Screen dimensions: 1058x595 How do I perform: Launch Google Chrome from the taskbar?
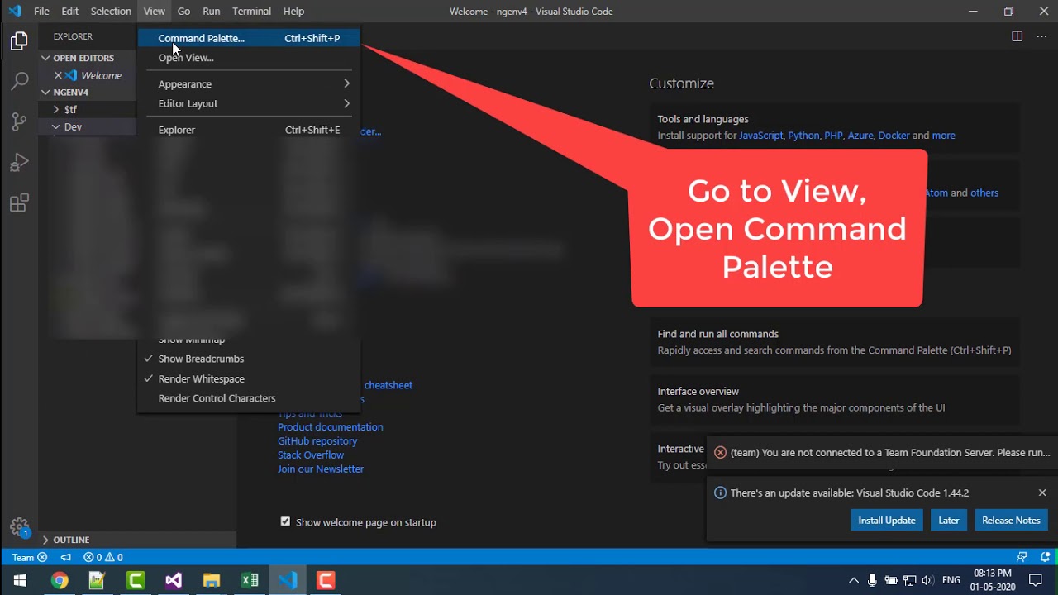coord(59,580)
